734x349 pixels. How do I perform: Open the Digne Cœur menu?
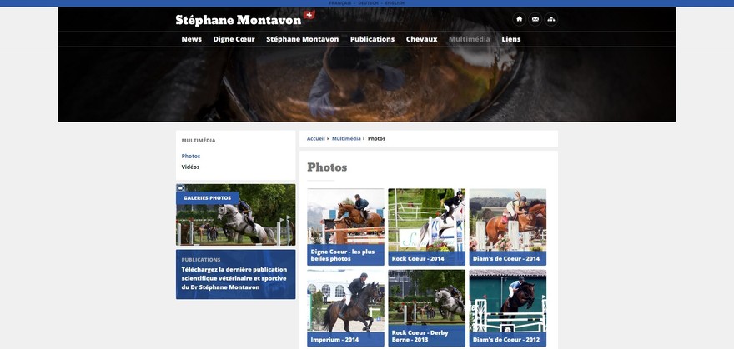tap(234, 39)
